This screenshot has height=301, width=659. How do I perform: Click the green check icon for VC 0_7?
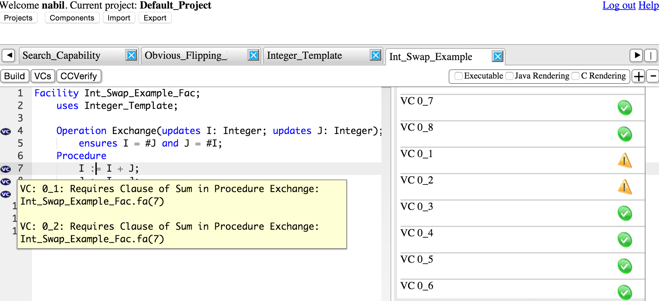(x=624, y=108)
